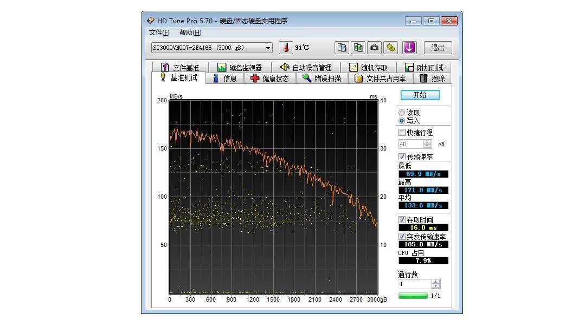The height and width of the screenshot is (326, 585).
Task: Open the 文件 menu
Action: coord(159,32)
